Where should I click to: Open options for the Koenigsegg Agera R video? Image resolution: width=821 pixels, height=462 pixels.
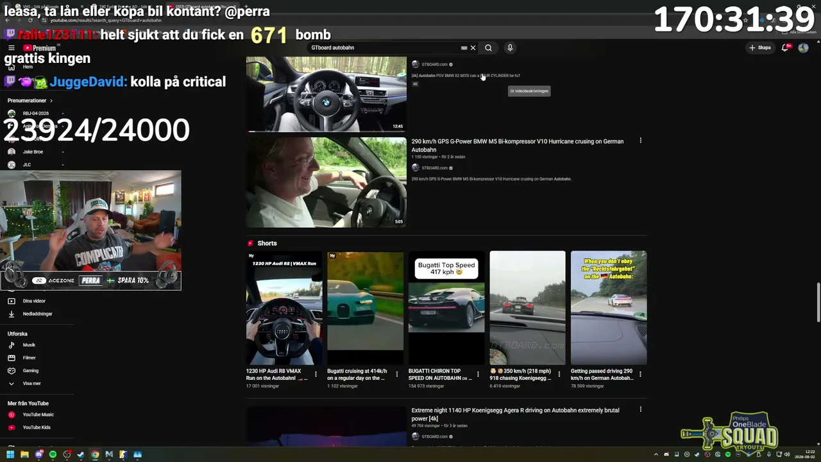point(640,409)
